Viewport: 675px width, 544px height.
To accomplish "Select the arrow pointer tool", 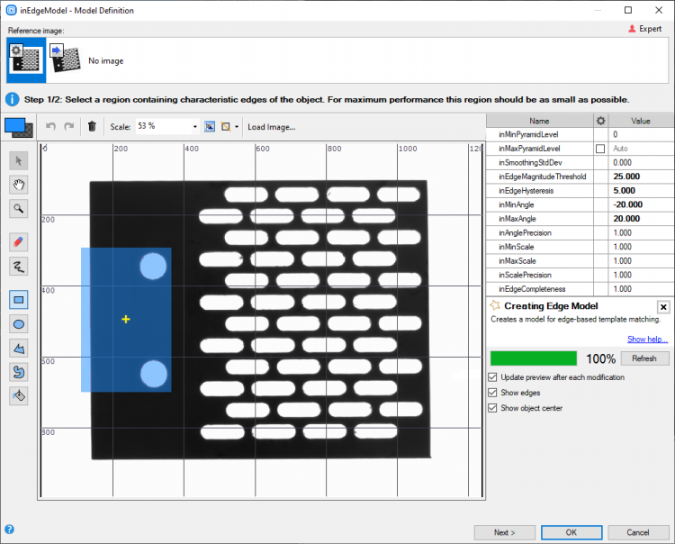I will point(18,160).
